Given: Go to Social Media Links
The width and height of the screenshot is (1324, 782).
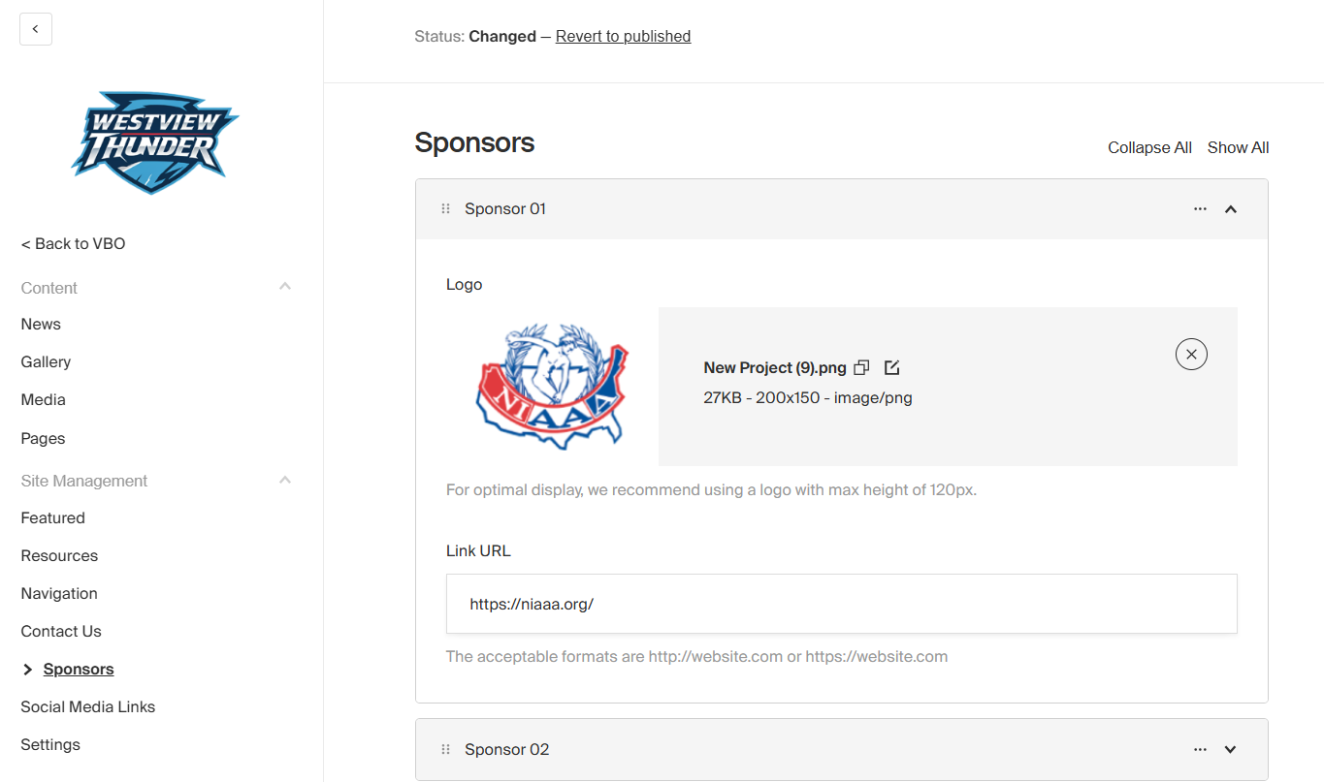Looking at the screenshot, I should 88,706.
